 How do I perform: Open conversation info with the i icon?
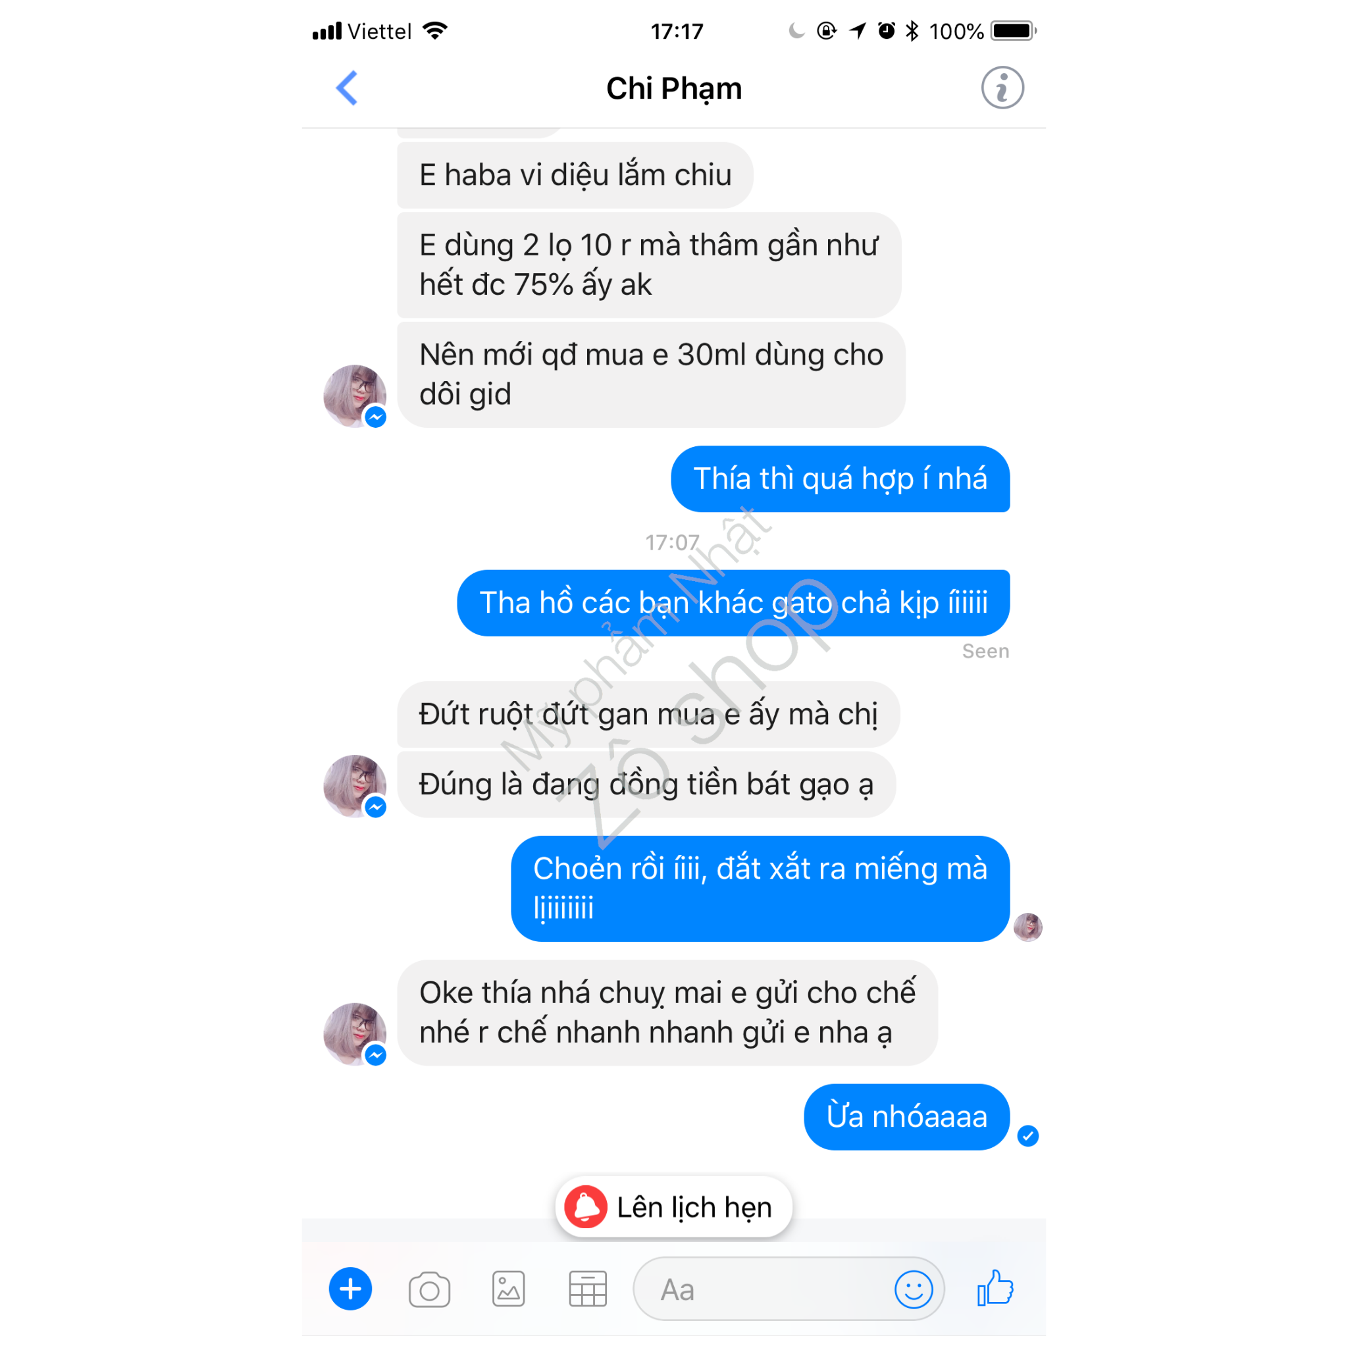pos(1002,88)
